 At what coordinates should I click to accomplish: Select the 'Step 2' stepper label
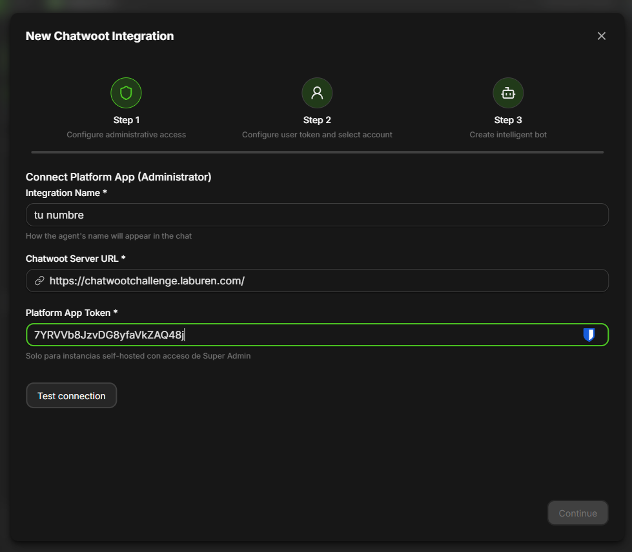(x=317, y=119)
